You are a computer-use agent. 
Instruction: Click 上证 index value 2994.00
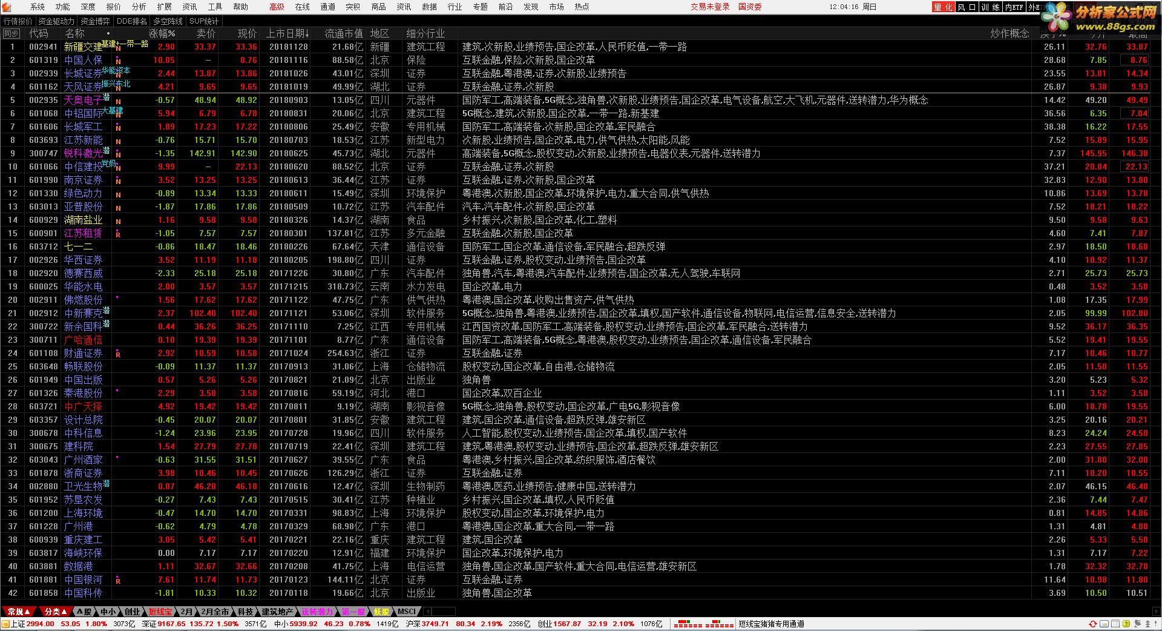pyautogui.click(x=40, y=624)
